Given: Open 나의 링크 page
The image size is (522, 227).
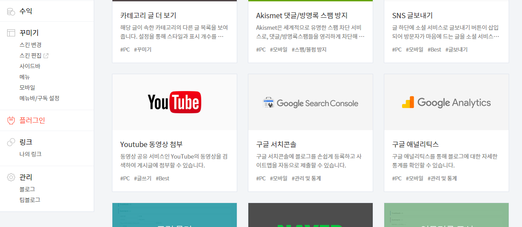Looking at the screenshot, I should coord(30,154).
